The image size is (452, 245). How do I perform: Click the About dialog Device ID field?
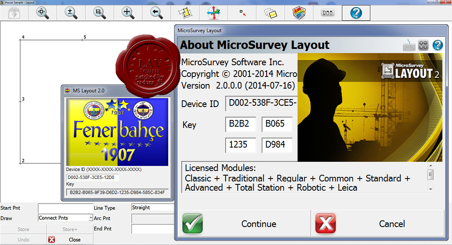click(x=261, y=103)
